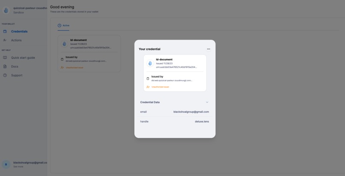
Task: Open the three-dot menu in Your credential dialog
Action: (x=208, y=49)
